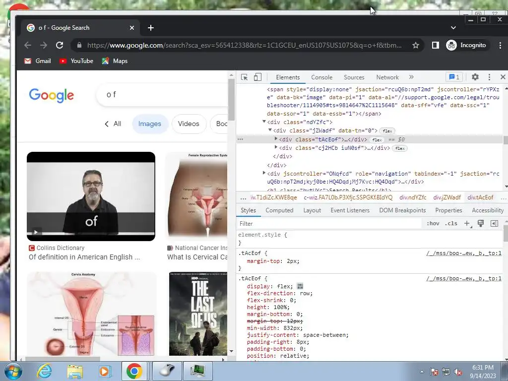Toggle the Chrome side panel icon
508x381 pixels.
tap(436, 45)
